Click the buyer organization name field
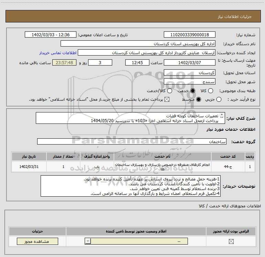Viewport: 265px width, 257px height. tap(138, 43)
